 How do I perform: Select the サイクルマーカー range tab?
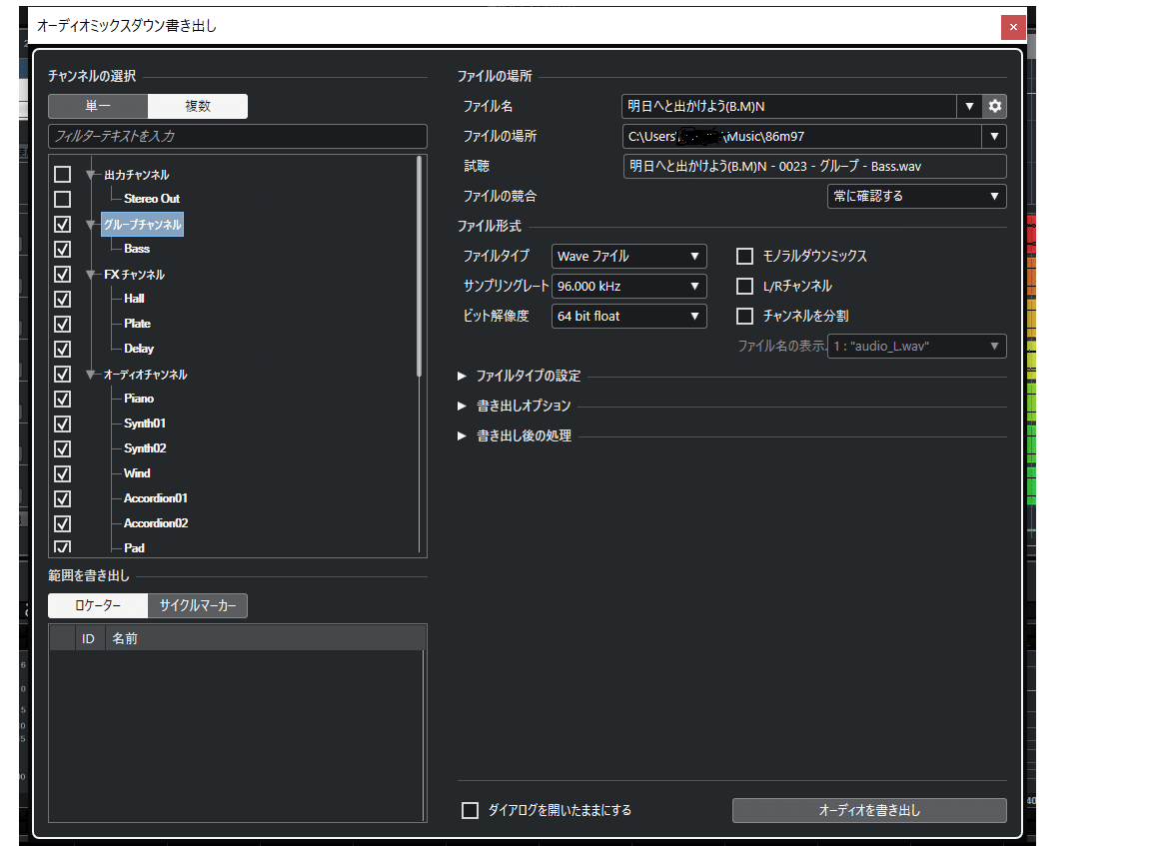point(198,606)
